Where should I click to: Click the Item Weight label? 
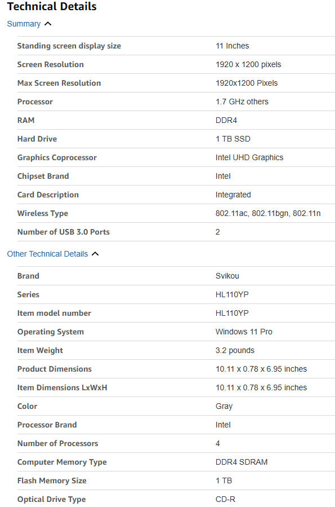(40, 351)
